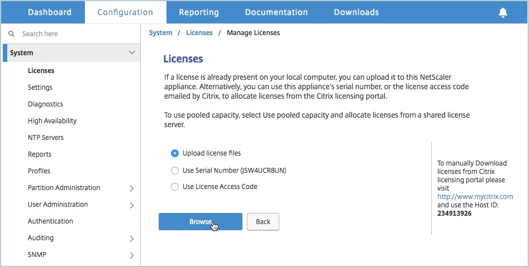This screenshot has width=529, height=267.
Task: Click the System breadcrumb link
Action: tap(160, 33)
